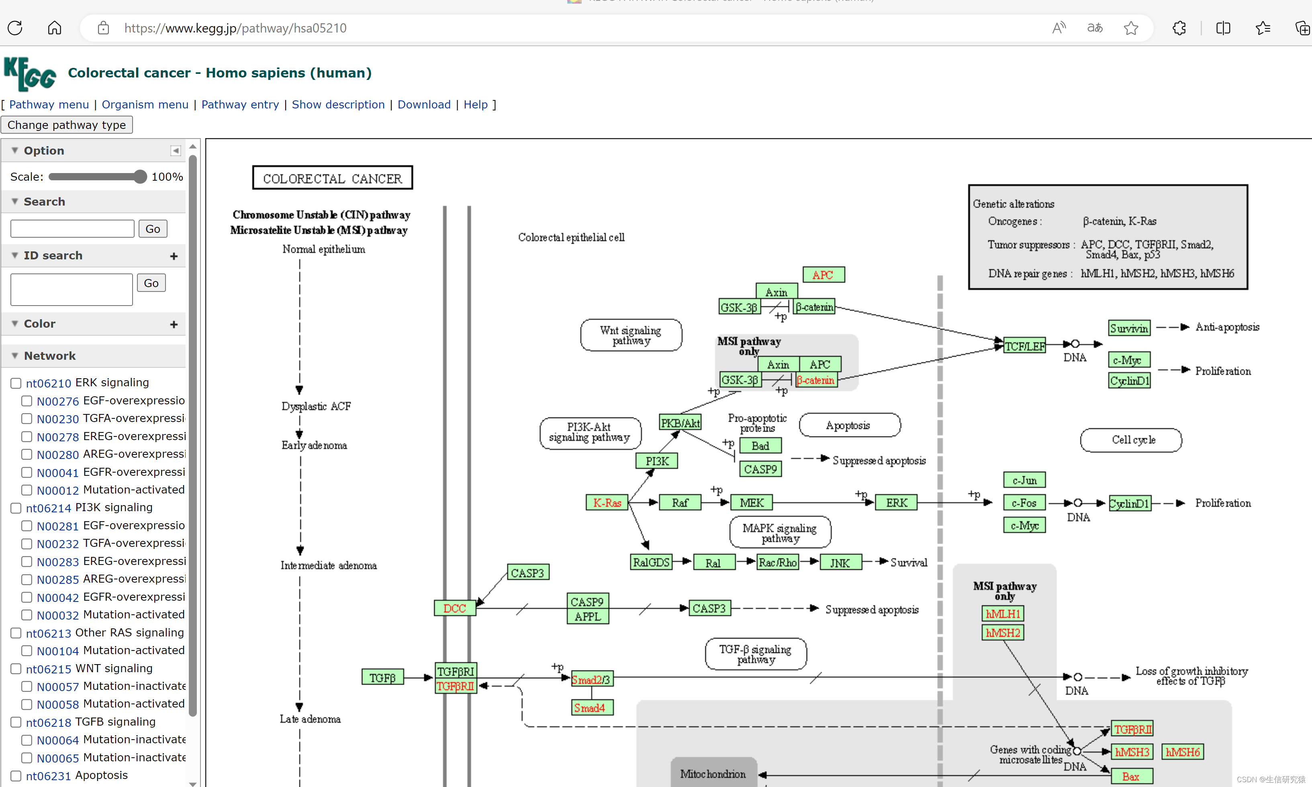Click the KEGG logo

click(30, 74)
